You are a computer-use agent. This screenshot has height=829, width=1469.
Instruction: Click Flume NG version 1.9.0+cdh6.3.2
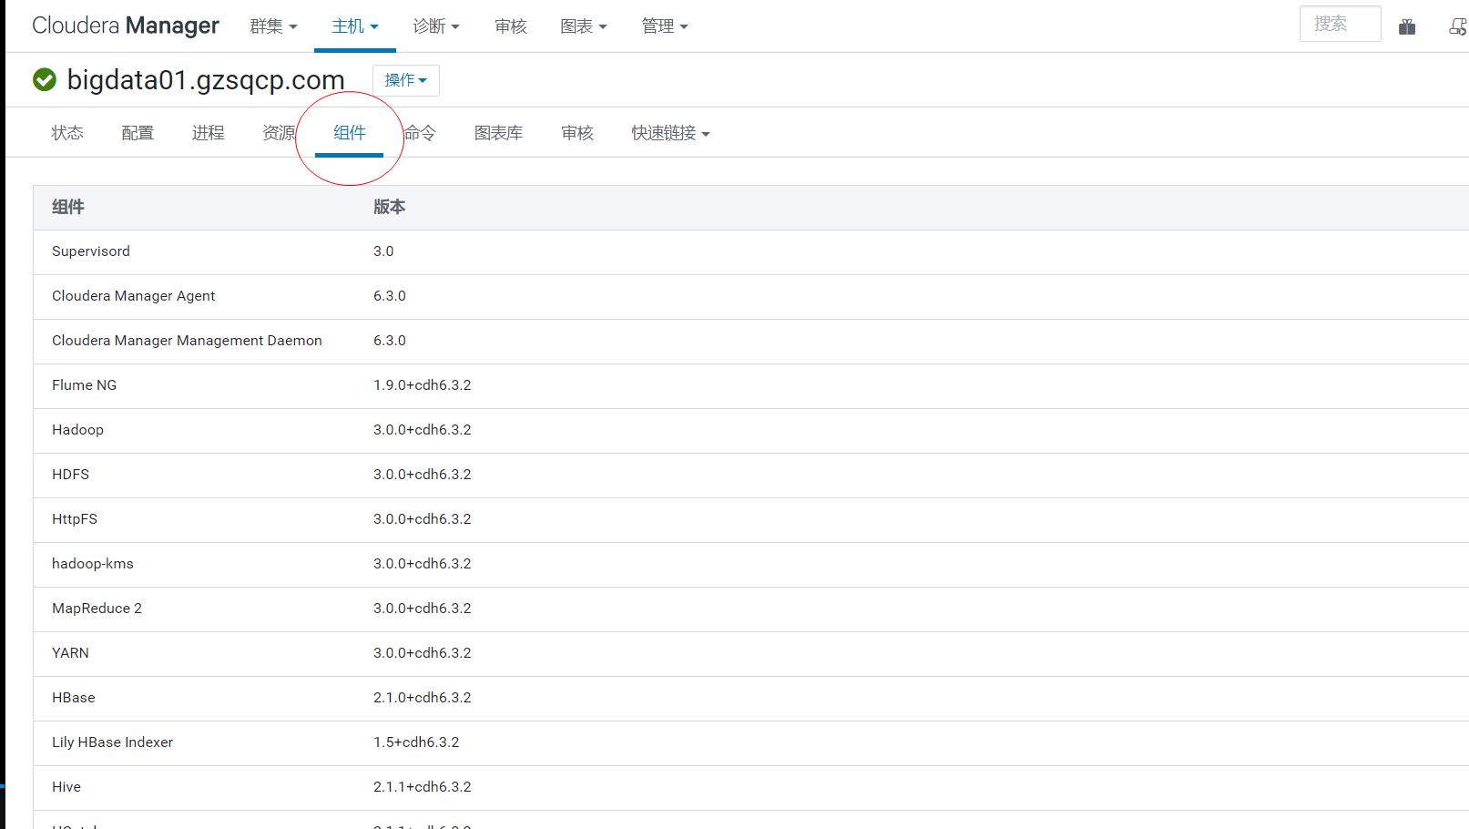(x=423, y=385)
